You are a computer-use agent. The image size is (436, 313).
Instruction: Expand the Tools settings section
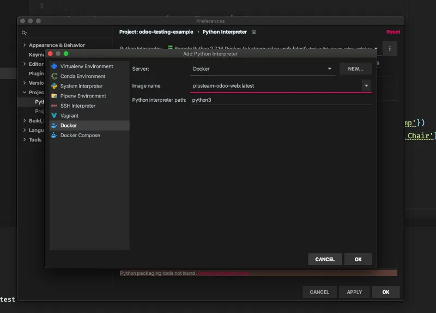point(25,139)
